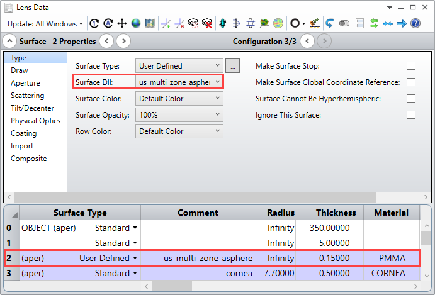Open surface 3 Standard type dropdown arrow
This screenshot has height=295, width=435.
(135, 274)
